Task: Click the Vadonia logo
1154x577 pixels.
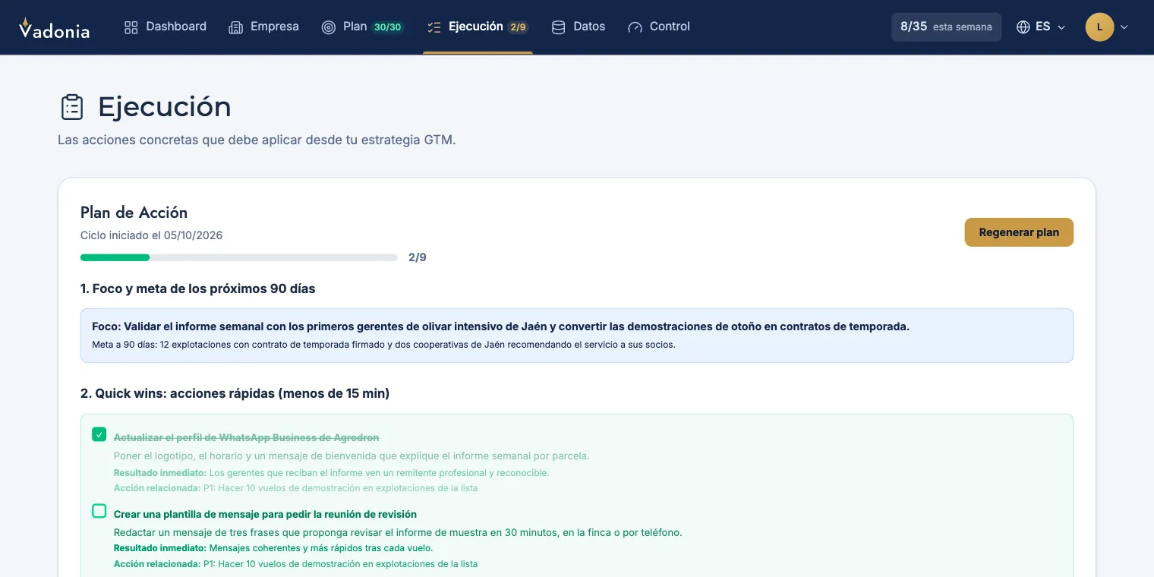Action: pyautogui.click(x=54, y=27)
